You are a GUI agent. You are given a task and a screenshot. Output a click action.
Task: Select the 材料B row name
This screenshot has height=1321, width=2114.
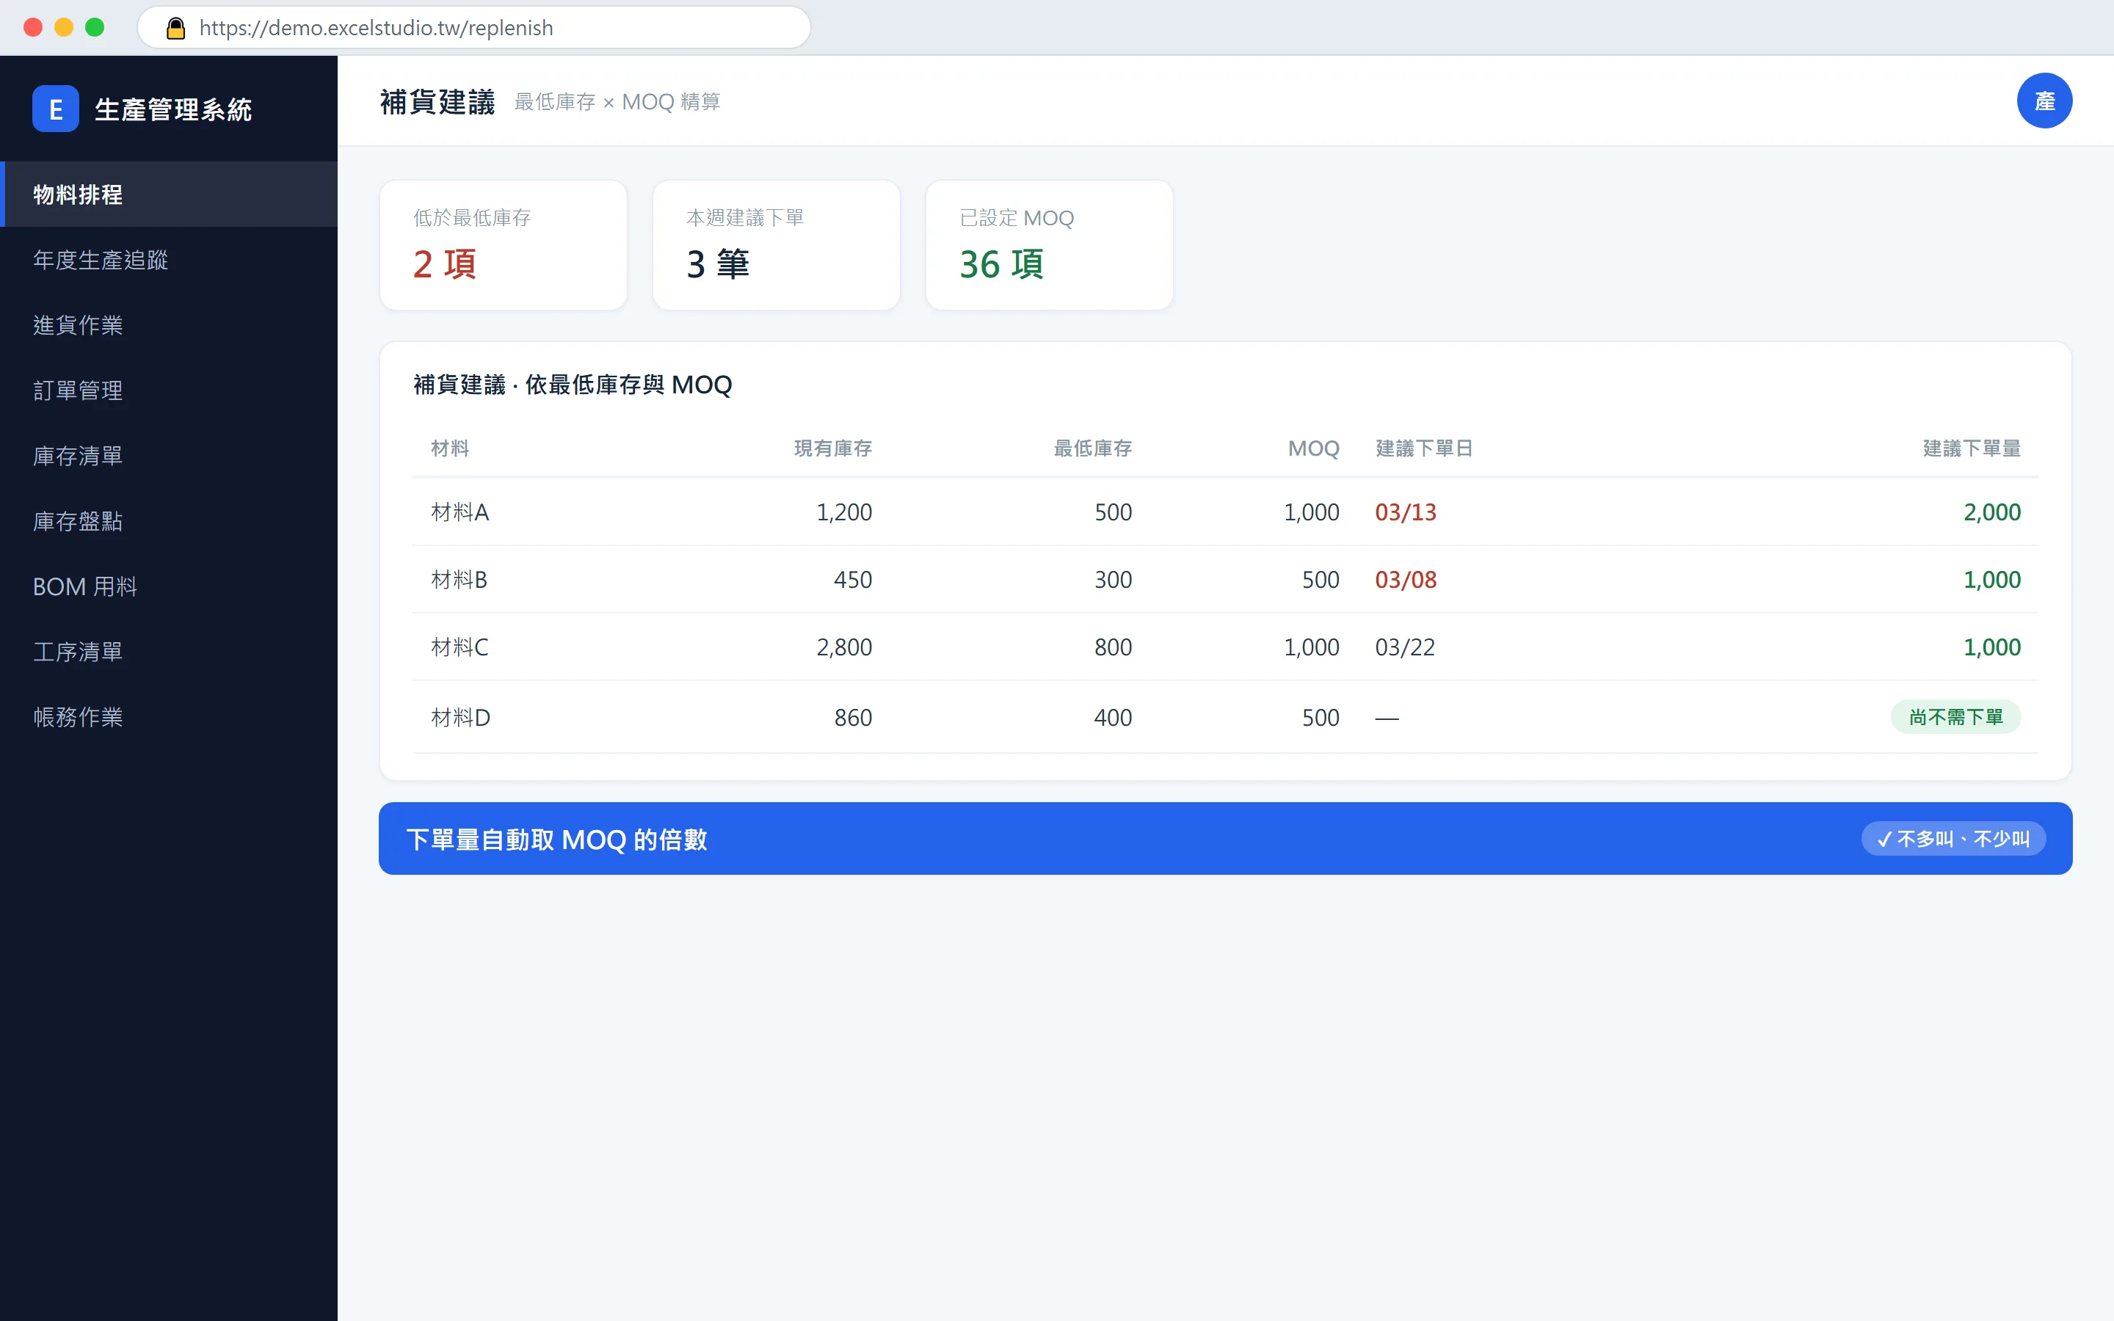459,579
